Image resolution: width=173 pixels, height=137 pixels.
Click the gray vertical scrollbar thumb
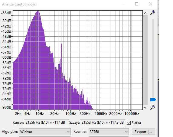(145, 60)
